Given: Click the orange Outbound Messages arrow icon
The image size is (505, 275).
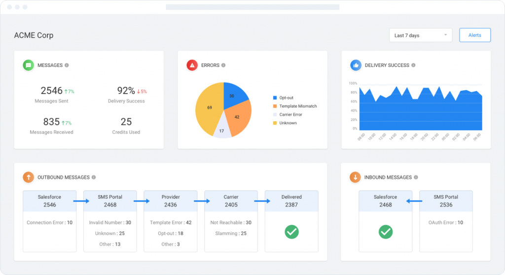Looking at the screenshot, I should tap(28, 177).
